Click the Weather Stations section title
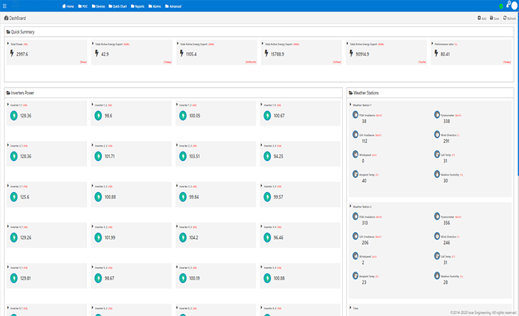This screenshot has height=316, width=519. pos(366,93)
